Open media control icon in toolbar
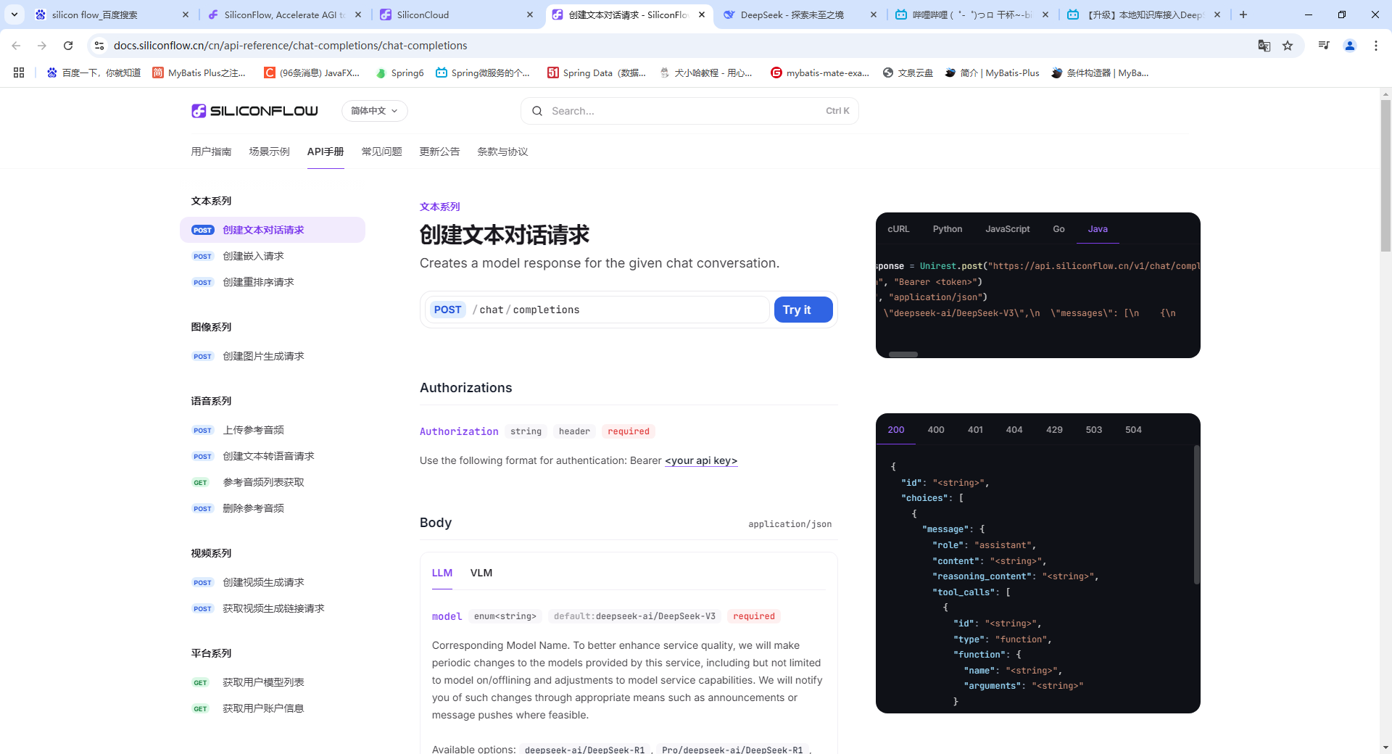Screen dimensions: 1392x754 point(1324,46)
